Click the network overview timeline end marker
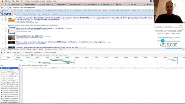The image size is (185, 104). click(177, 60)
